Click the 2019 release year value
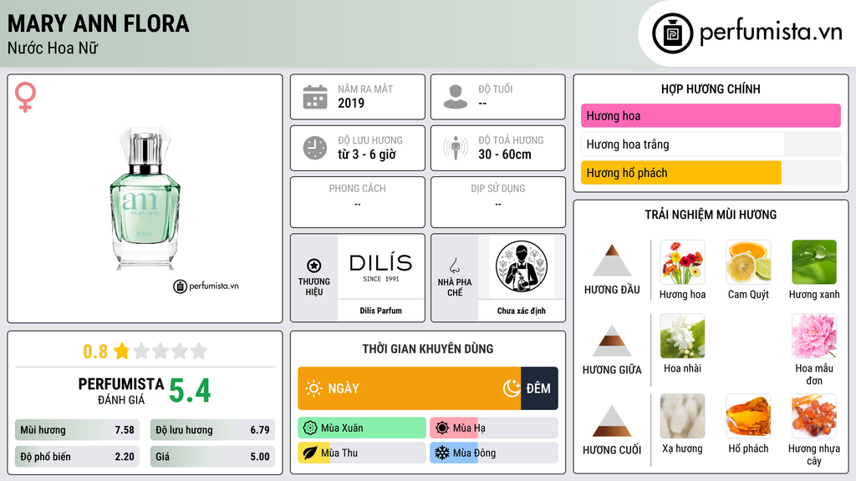 click(351, 103)
